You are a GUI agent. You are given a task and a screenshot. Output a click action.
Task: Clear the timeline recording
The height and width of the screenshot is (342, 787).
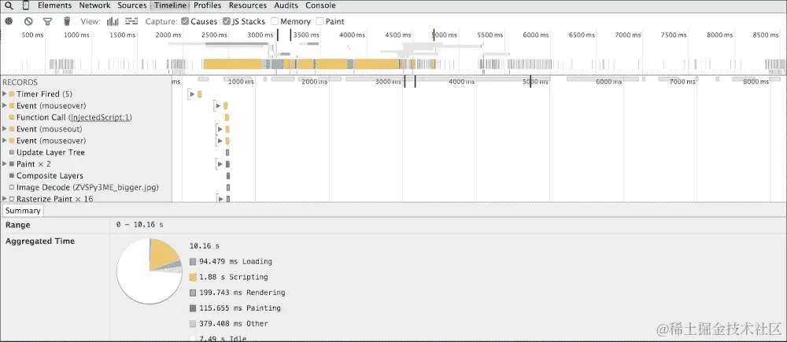point(28,21)
